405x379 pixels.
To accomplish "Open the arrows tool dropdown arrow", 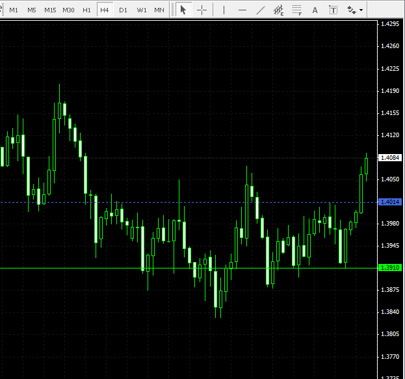I will (x=361, y=10).
